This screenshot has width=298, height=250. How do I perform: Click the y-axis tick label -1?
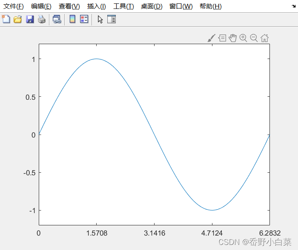(32, 211)
